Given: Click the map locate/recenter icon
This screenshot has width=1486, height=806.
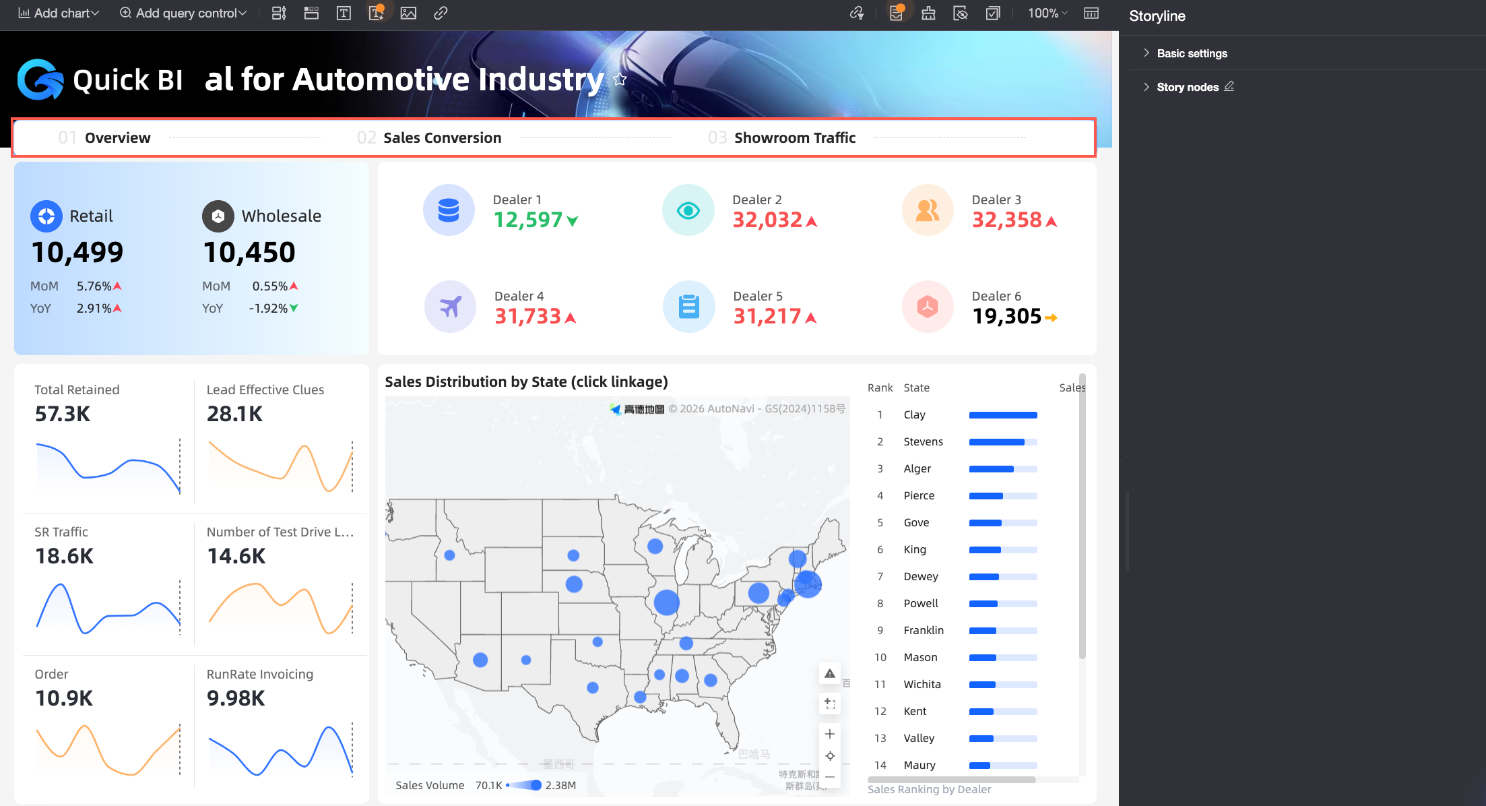Looking at the screenshot, I should (x=830, y=755).
